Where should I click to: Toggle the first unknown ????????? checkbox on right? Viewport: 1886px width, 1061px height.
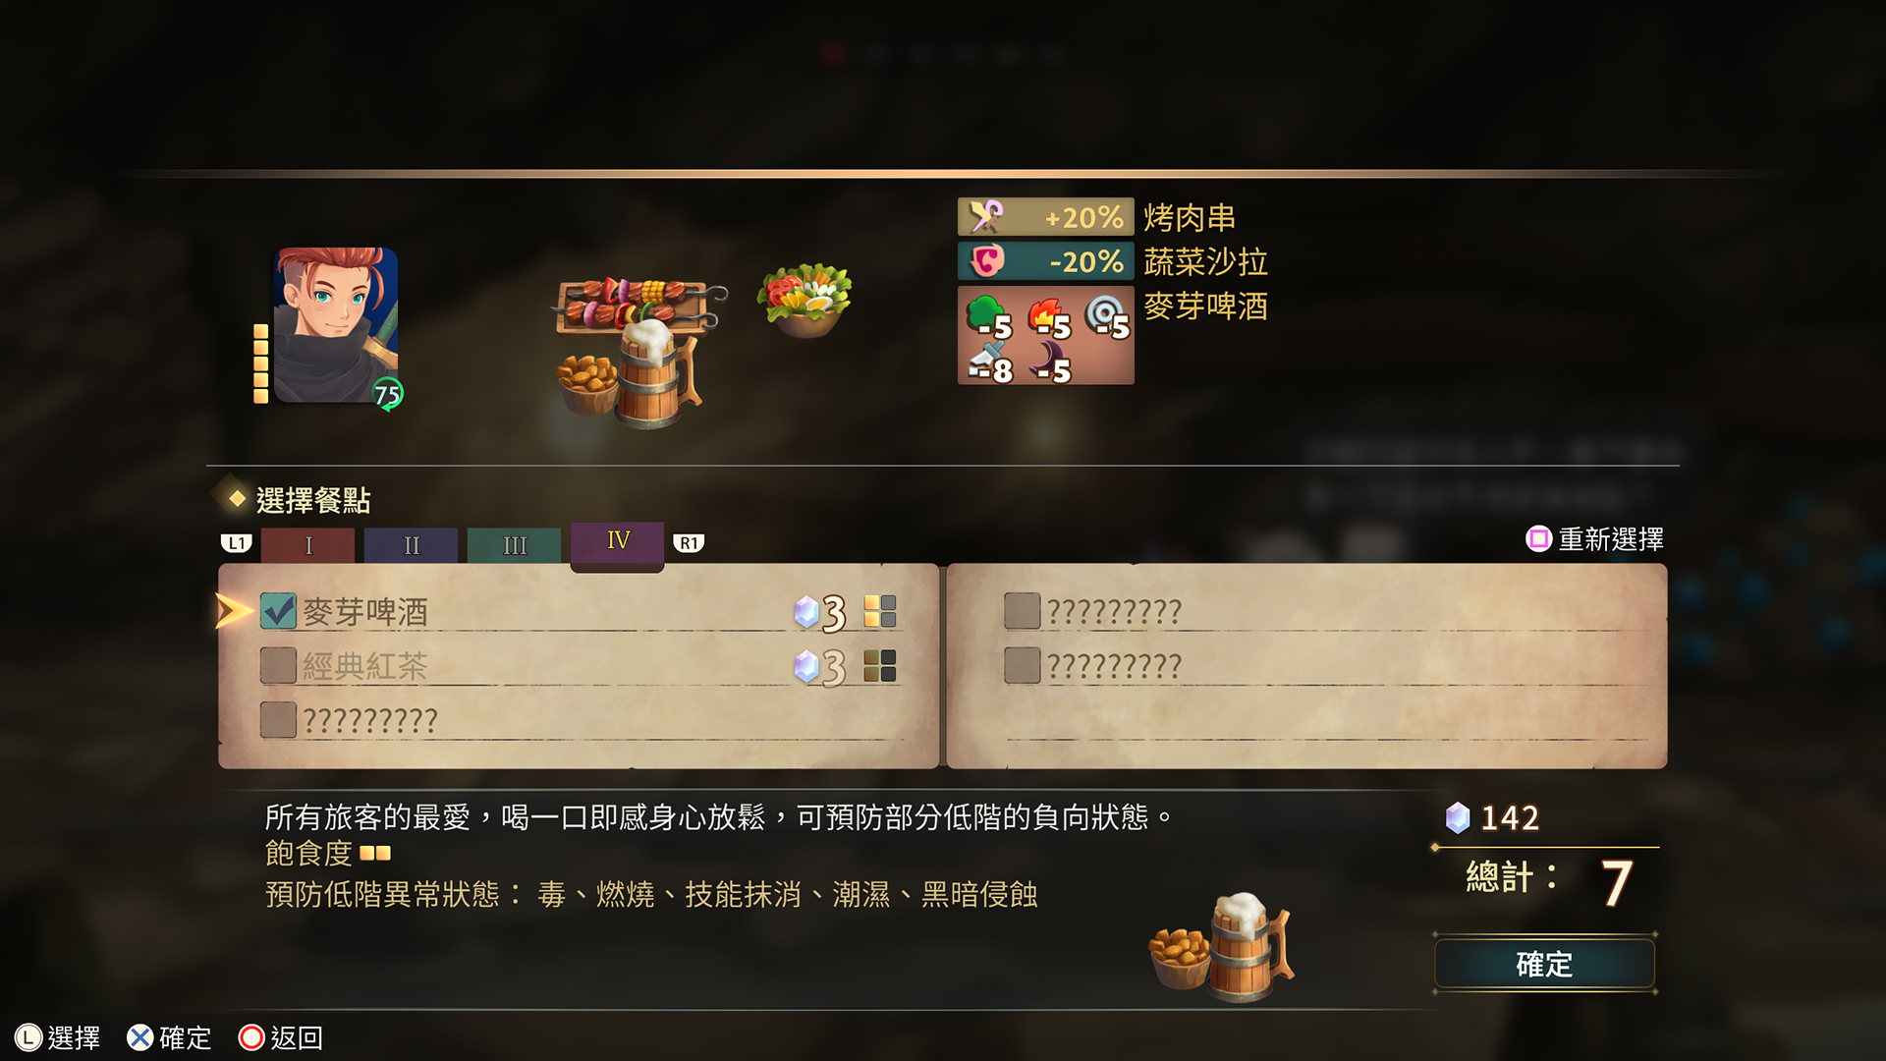1022,611
